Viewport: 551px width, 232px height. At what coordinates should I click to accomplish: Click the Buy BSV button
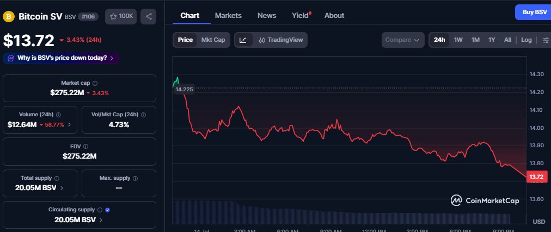point(534,12)
